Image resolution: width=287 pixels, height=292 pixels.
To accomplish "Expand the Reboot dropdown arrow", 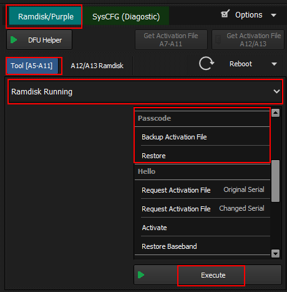I will pos(274,64).
